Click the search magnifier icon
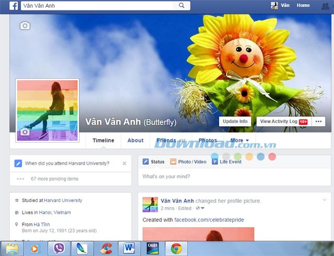The height and width of the screenshot is (256, 334). click(182, 6)
